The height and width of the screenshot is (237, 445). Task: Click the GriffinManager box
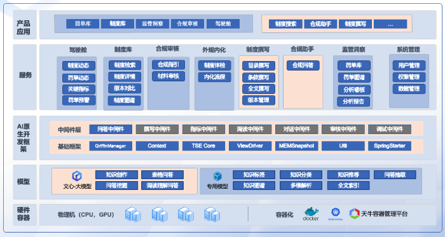pyautogui.click(x=111, y=146)
